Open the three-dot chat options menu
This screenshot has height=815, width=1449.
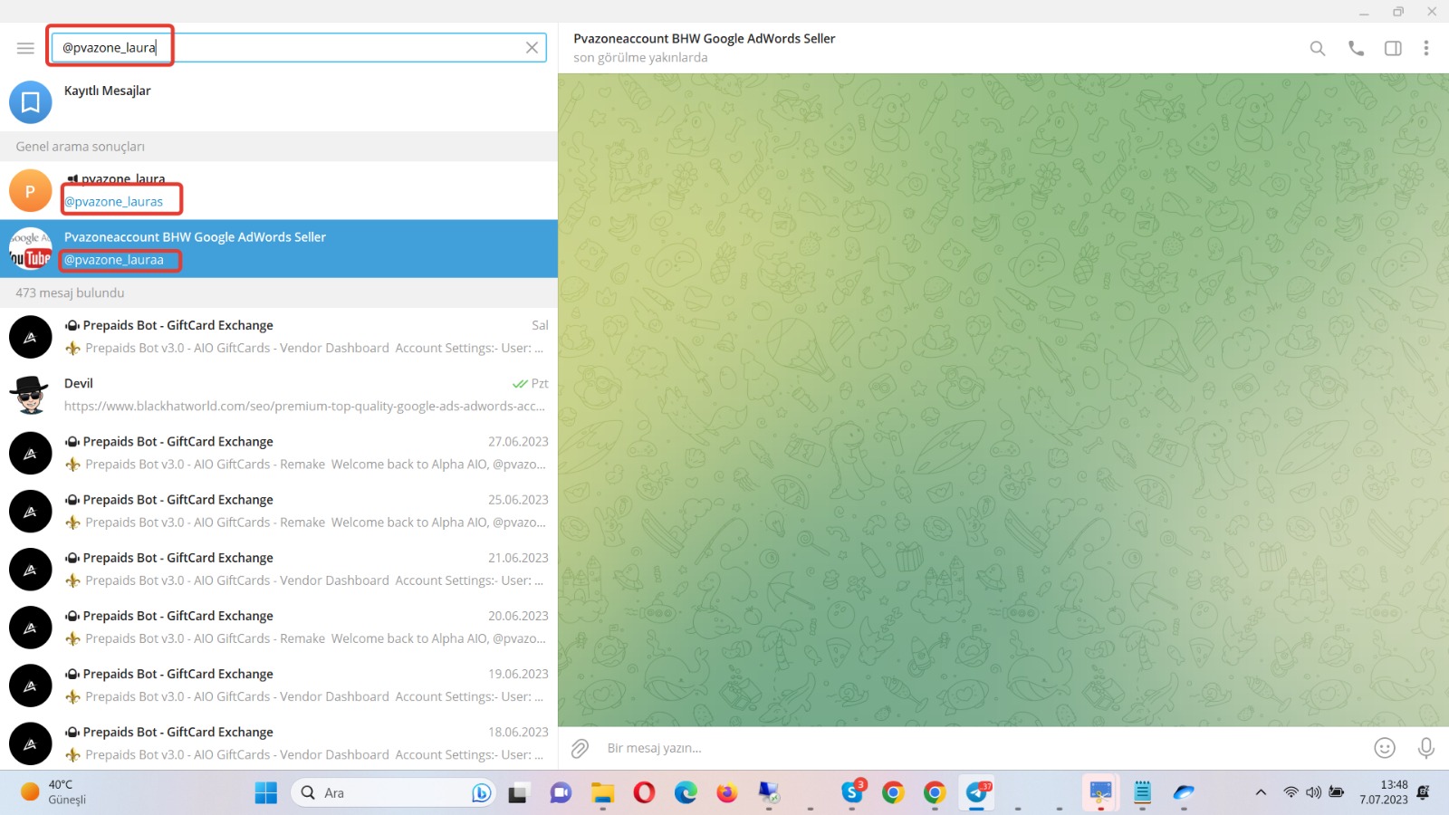click(x=1426, y=48)
